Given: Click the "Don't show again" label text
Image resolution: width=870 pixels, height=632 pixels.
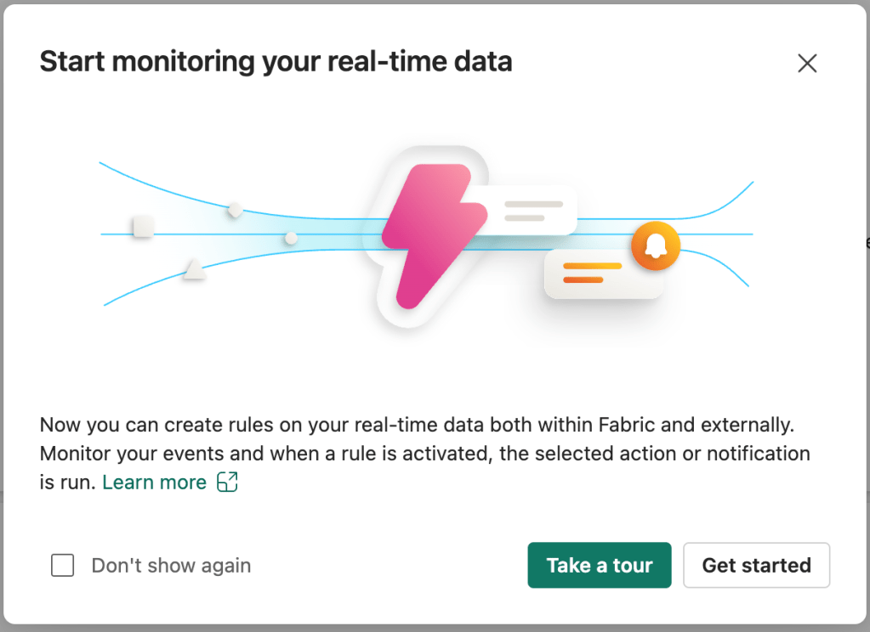Looking at the screenshot, I should click(x=171, y=565).
